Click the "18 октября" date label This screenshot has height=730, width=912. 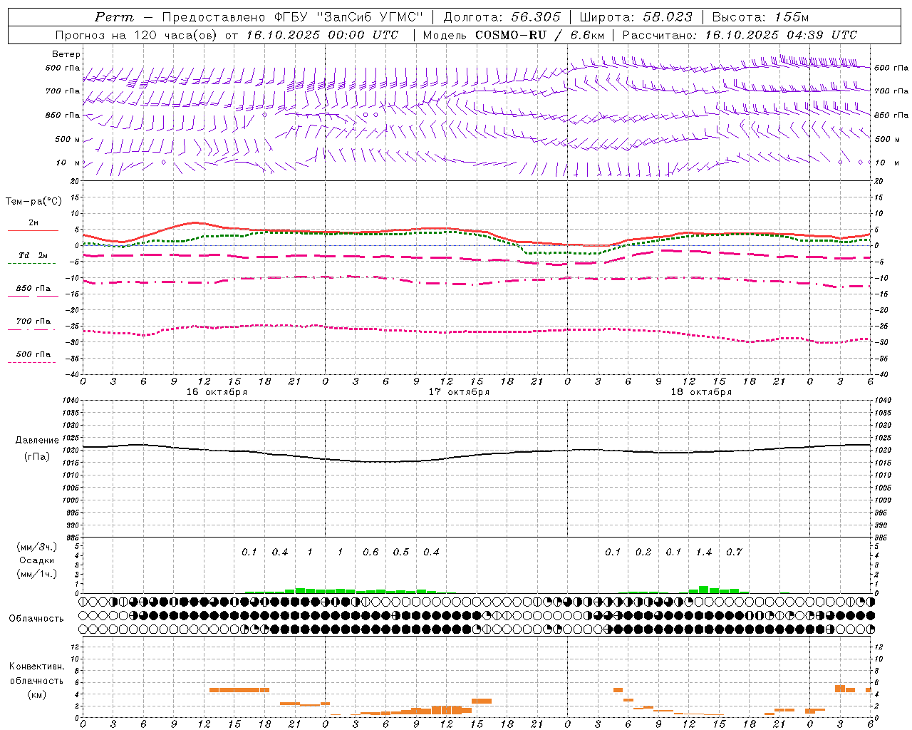(701, 392)
